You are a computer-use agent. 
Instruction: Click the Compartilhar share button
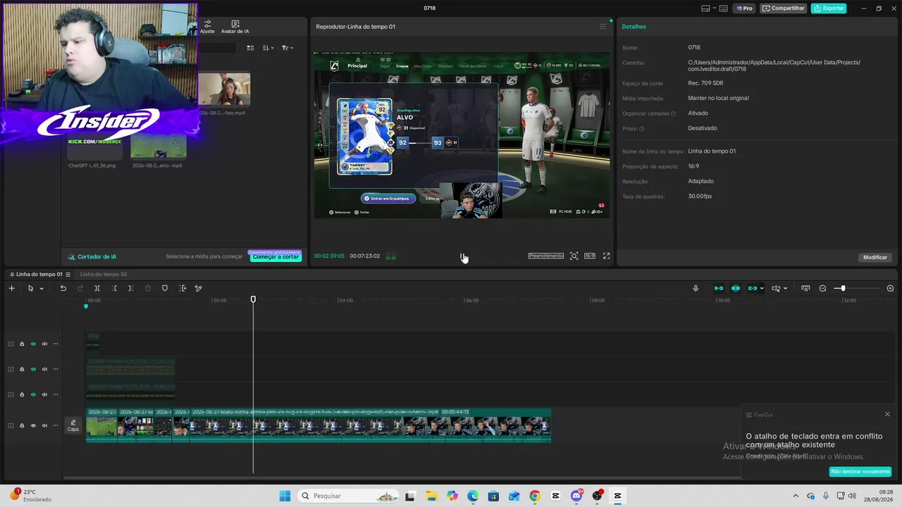point(784,8)
